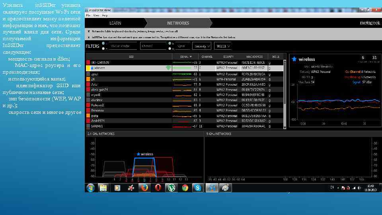Screen dimensions: 382x215
Task: Open Firefox from the taskbar
Action: point(145,188)
